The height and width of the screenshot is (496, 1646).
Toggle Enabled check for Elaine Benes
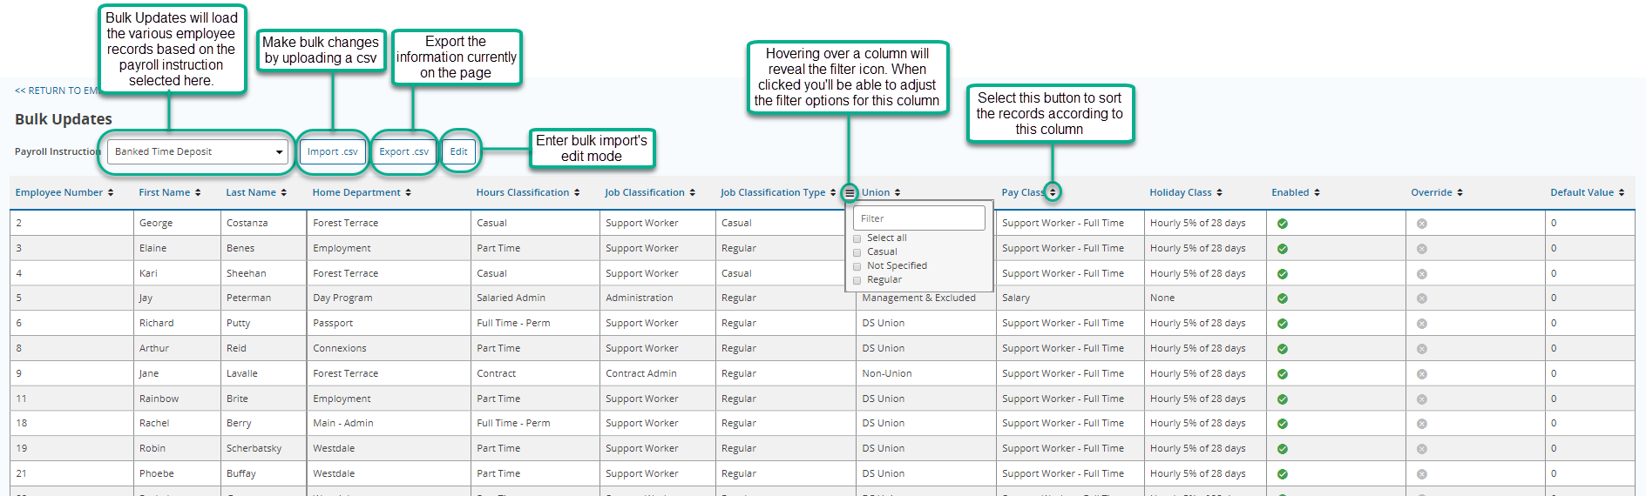[x=1283, y=249]
